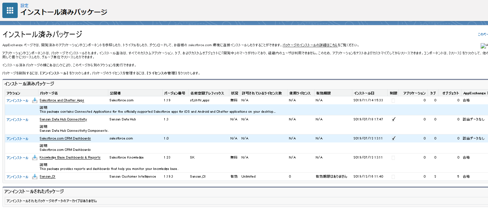Click download icon beside Sansan_CI
488x208 pixels.
tap(35, 177)
